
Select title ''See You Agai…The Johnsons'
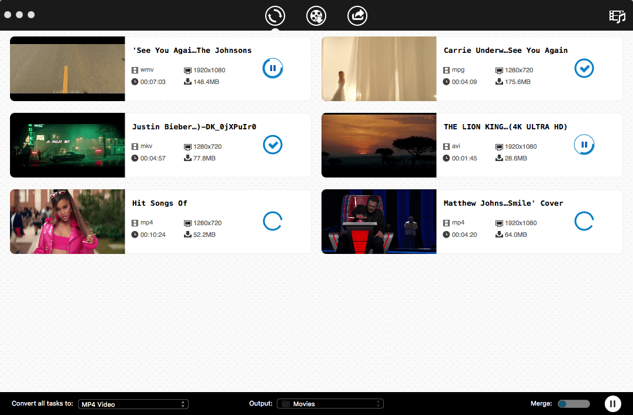[x=192, y=51]
